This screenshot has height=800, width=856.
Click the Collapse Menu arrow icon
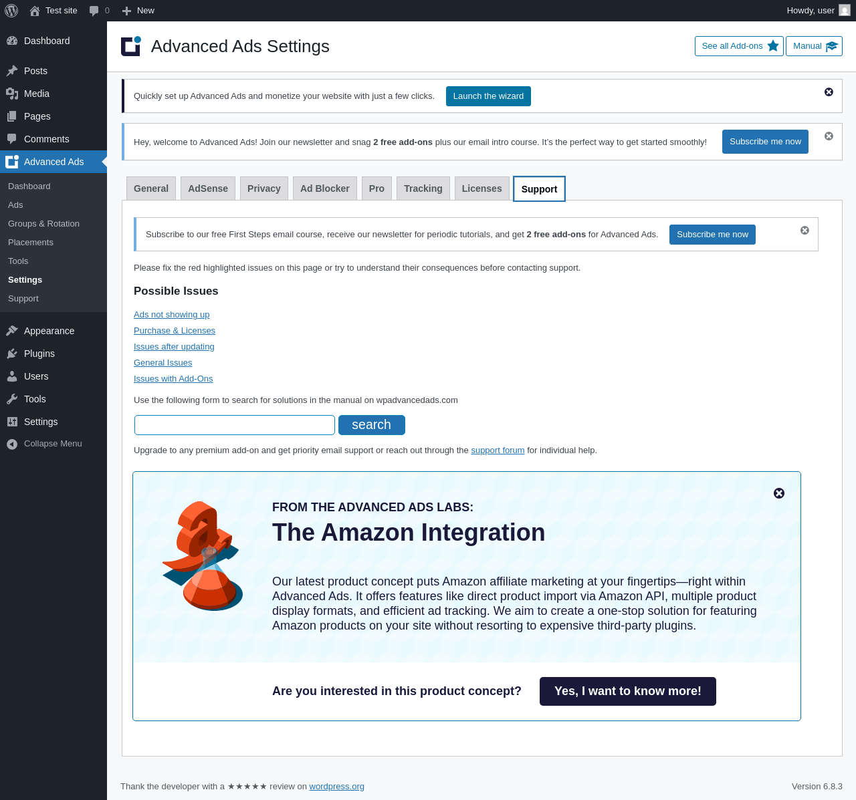click(12, 444)
